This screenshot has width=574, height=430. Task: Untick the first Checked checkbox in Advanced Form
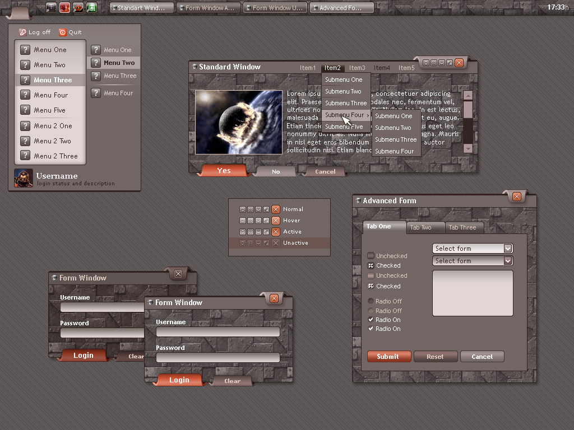click(371, 265)
